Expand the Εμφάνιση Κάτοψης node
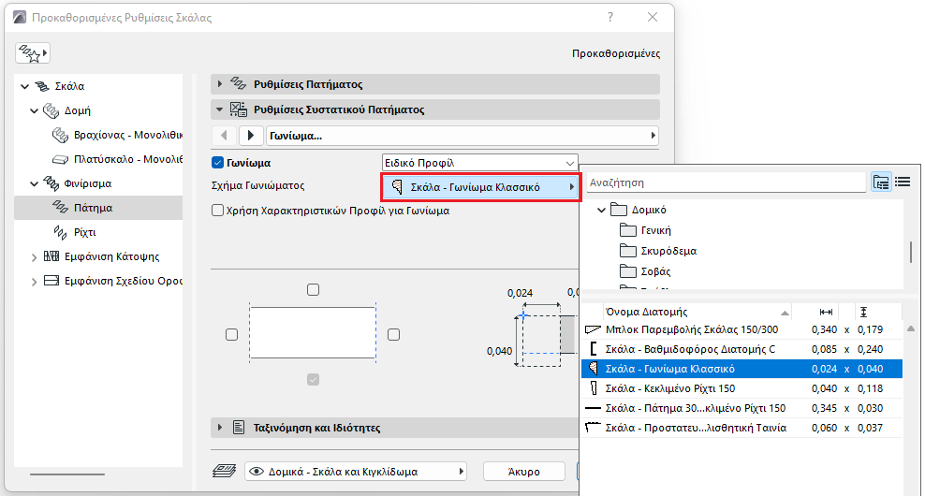The height and width of the screenshot is (496, 925). pos(35,257)
